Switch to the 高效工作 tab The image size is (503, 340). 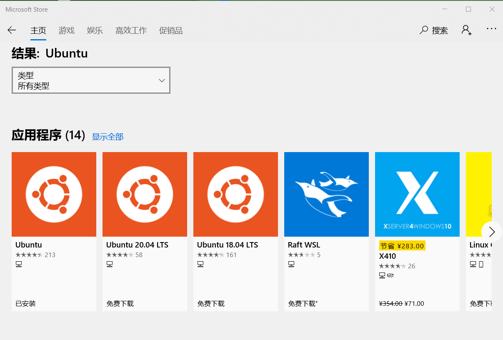click(131, 30)
